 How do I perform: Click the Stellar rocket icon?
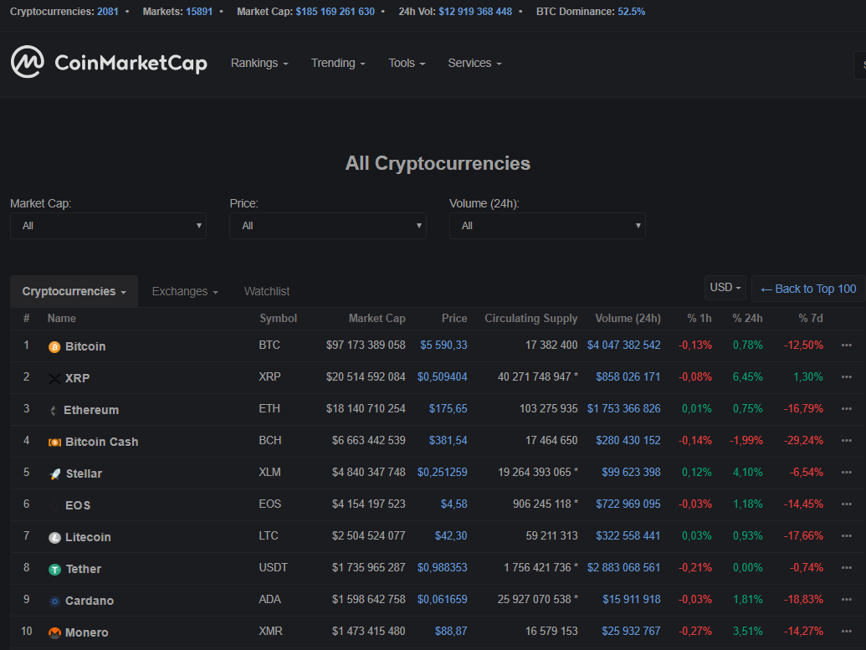[54, 473]
